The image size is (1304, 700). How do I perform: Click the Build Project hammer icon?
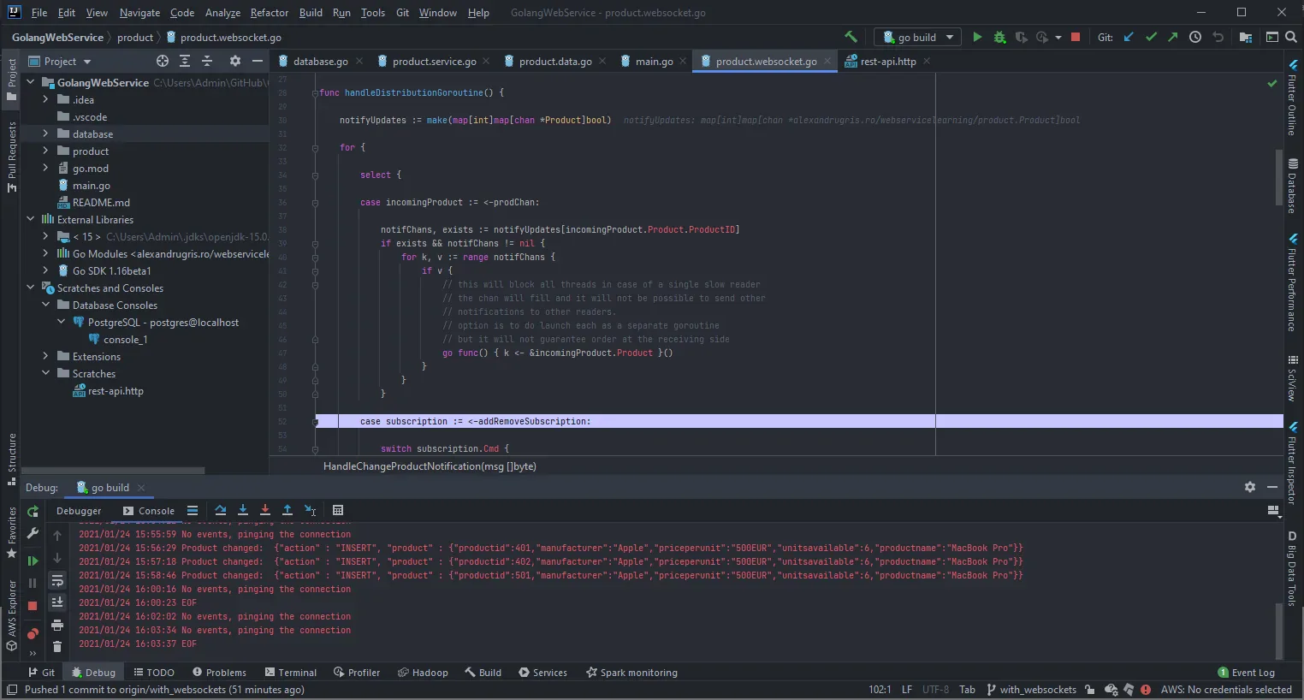click(x=851, y=37)
